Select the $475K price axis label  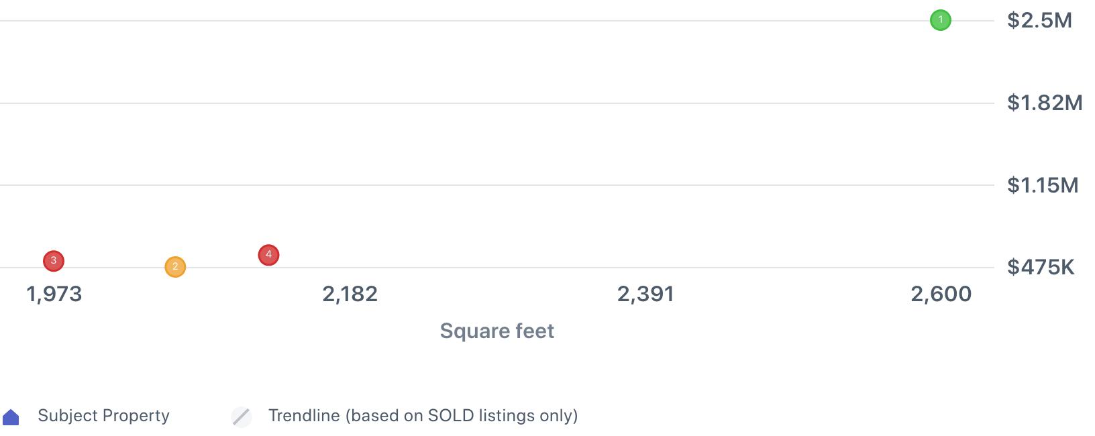[1041, 267]
